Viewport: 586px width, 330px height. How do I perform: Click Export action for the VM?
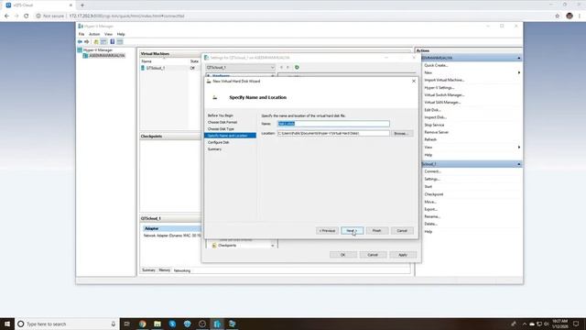click(x=430, y=210)
